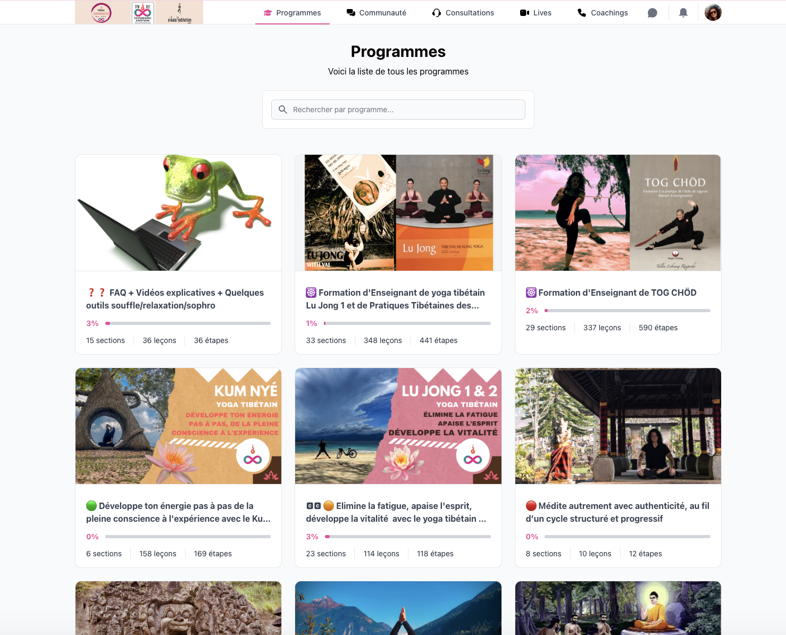
Task: Open the Communauté tab
Action: click(x=377, y=13)
